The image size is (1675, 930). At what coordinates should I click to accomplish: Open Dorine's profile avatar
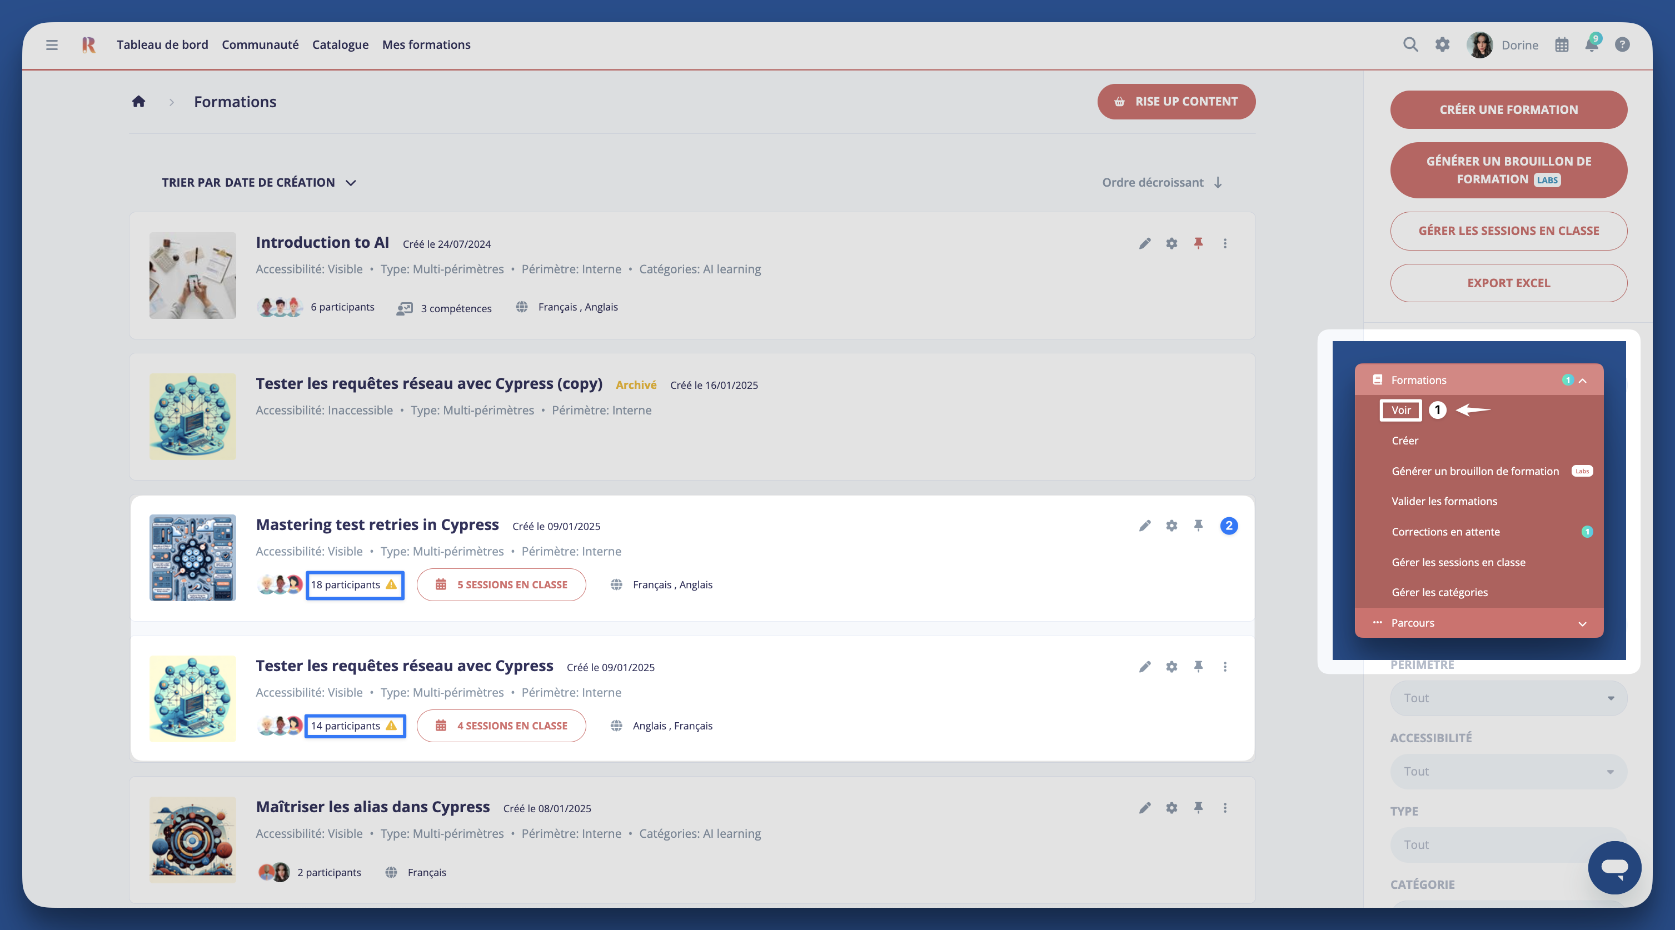click(x=1479, y=45)
